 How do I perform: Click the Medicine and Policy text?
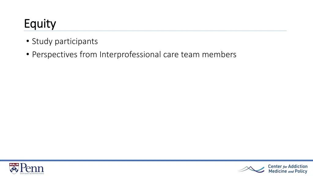(x=288, y=171)
